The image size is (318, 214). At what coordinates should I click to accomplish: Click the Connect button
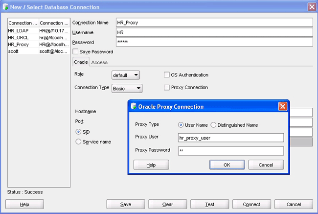251,204
